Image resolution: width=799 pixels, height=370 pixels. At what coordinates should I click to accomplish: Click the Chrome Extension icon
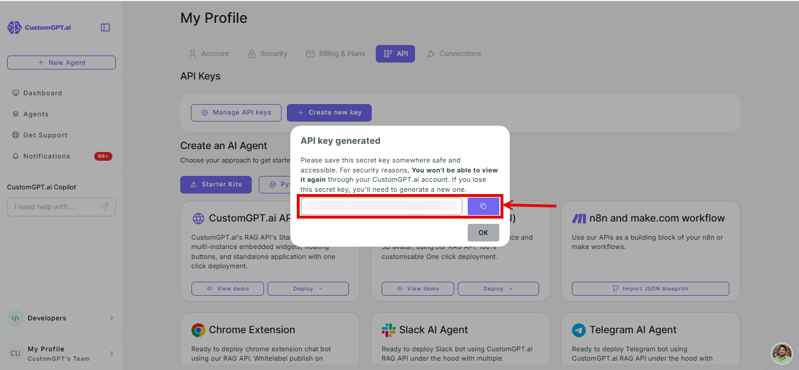[x=198, y=330]
